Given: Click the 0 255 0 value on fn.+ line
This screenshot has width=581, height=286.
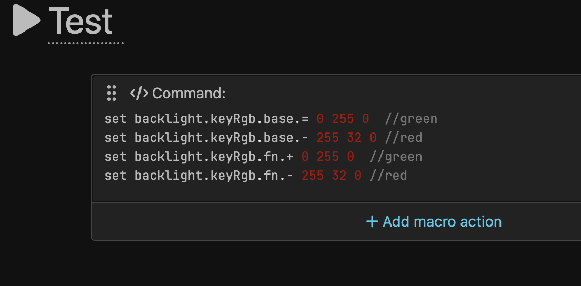Looking at the screenshot, I should pyautogui.click(x=327, y=157).
